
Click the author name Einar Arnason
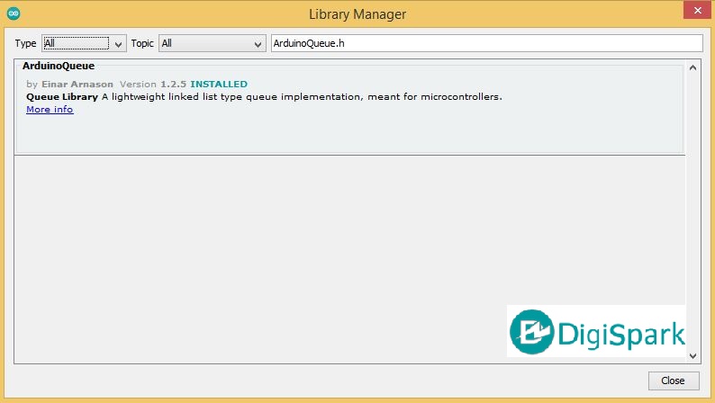click(x=77, y=85)
